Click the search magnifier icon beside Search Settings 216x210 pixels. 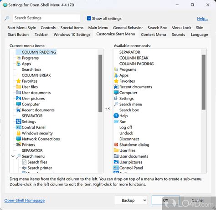(x=7, y=18)
